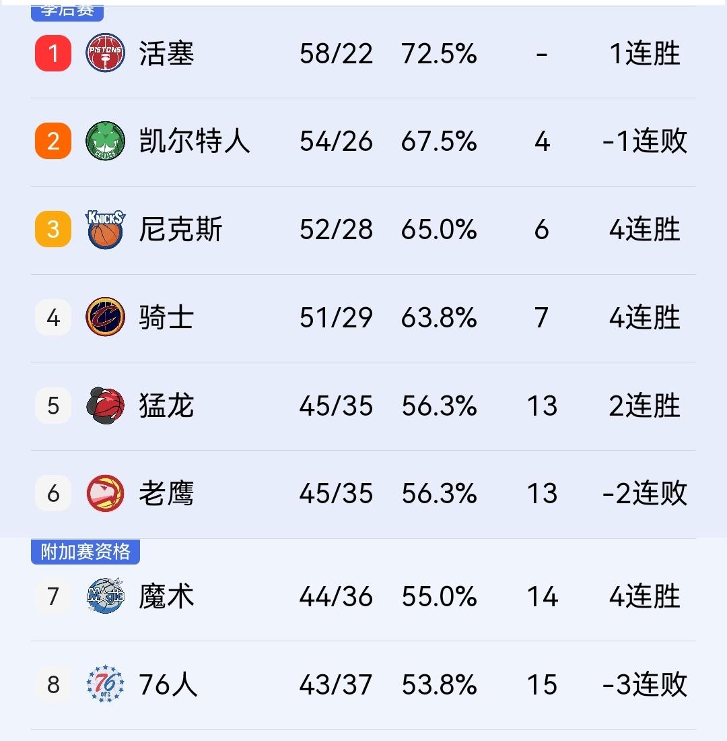Select the 季后赛 section label
The width and height of the screenshot is (727, 741).
(67, 11)
